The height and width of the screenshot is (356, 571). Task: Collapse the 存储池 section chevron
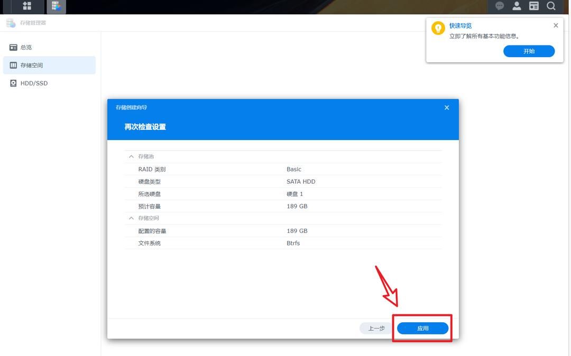(x=132, y=157)
